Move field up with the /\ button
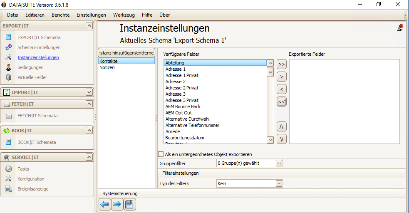The width and height of the screenshot is (409, 213). [x=281, y=127]
